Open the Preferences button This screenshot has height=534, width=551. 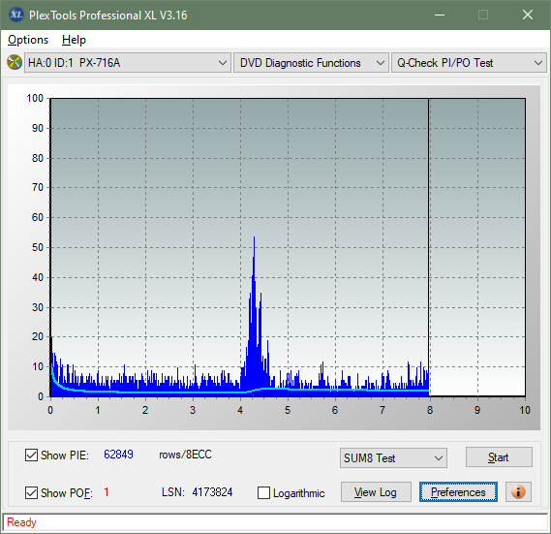[x=458, y=491]
